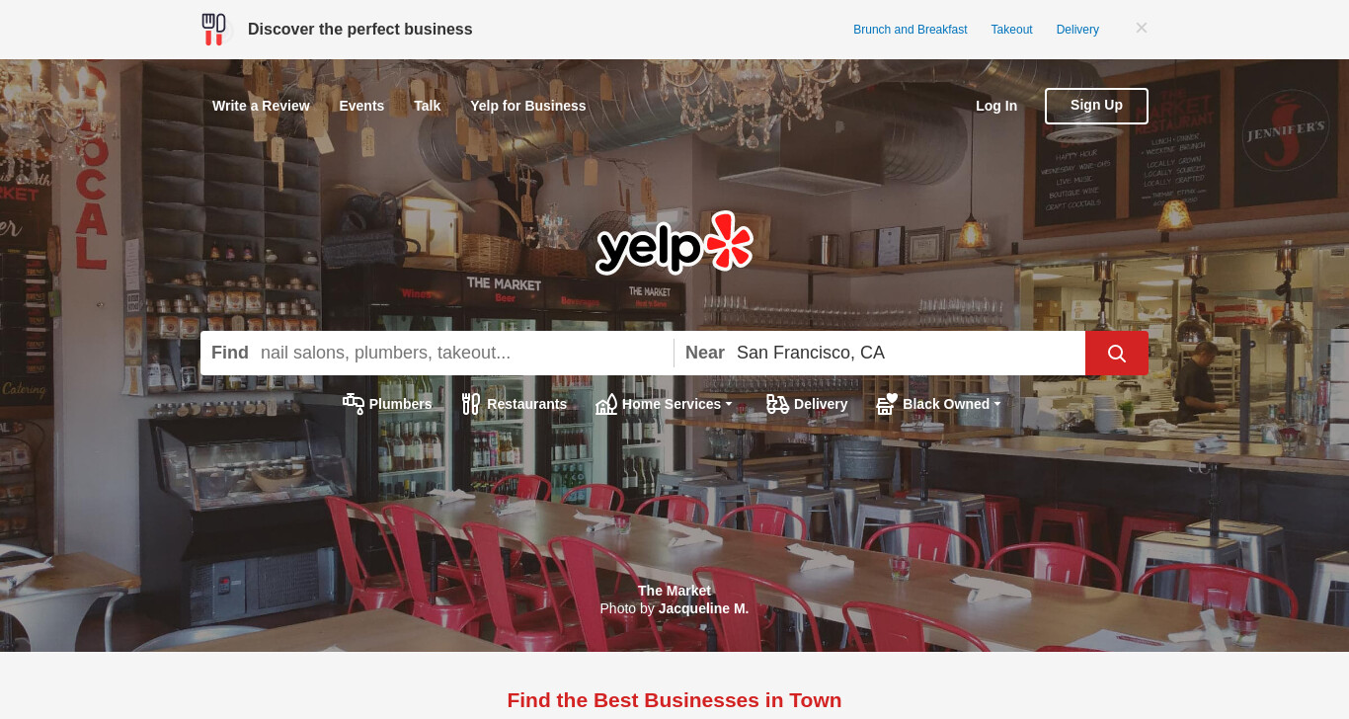Go to Talk section
Viewport: 1349px width, 719px height.
[x=428, y=106]
